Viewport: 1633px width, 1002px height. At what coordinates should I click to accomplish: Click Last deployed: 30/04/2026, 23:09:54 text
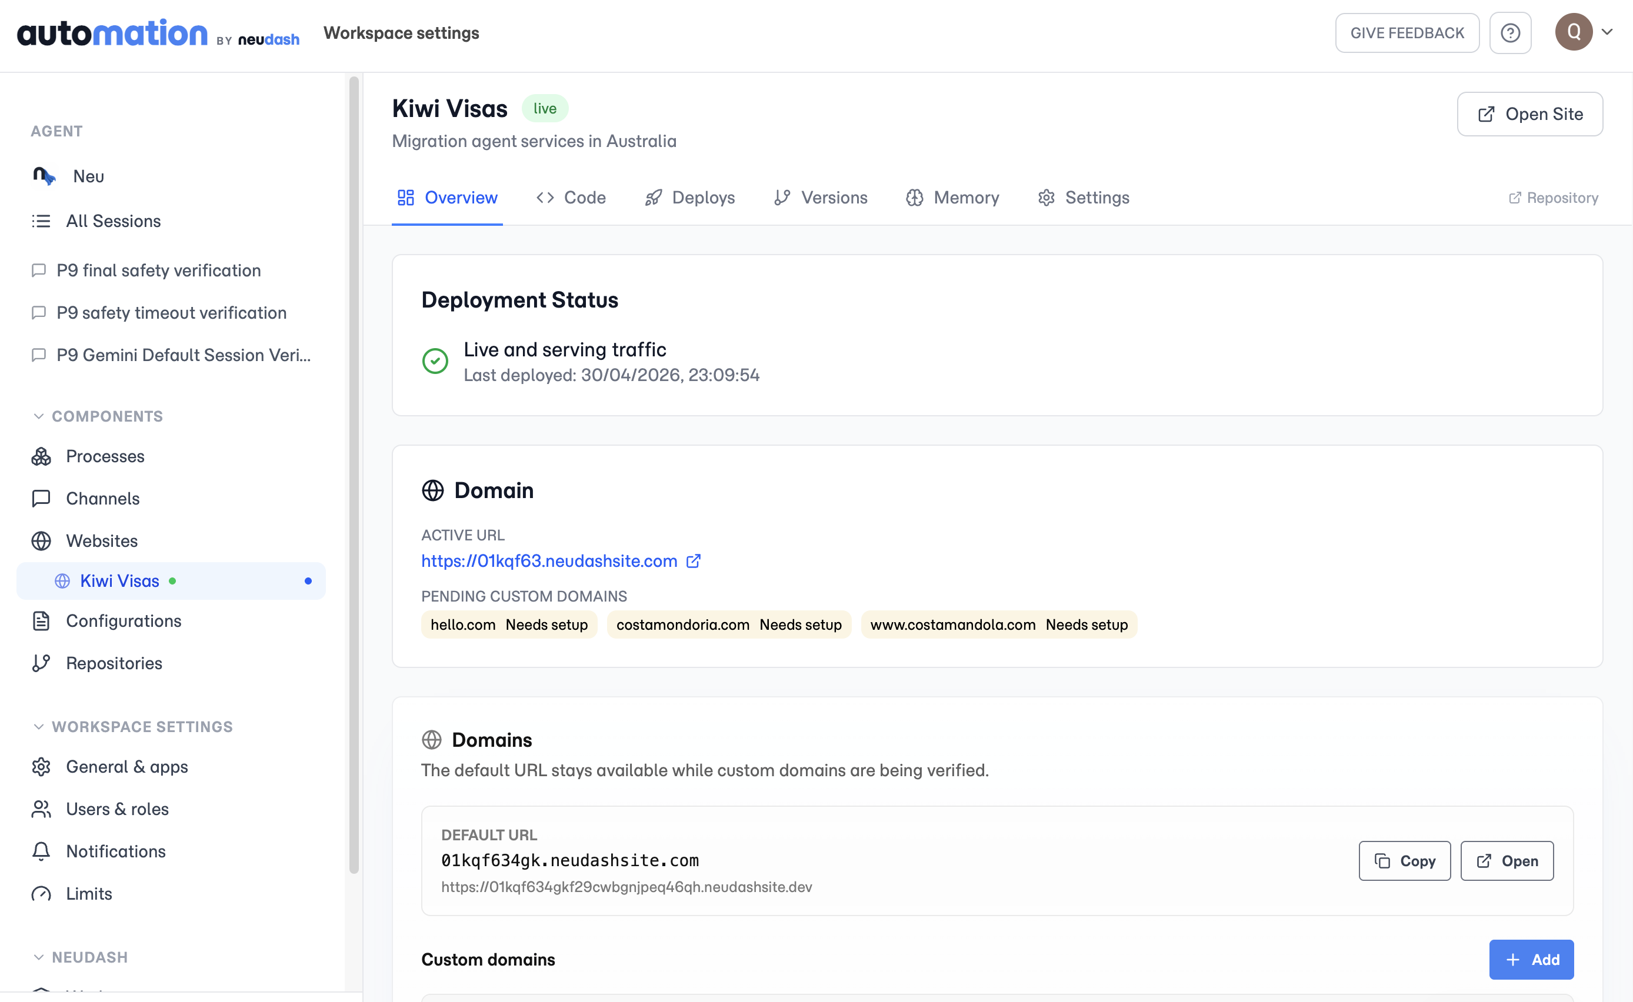click(611, 375)
